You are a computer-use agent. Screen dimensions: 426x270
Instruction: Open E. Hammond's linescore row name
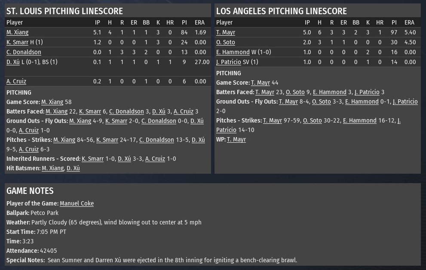click(x=233, y=52)
